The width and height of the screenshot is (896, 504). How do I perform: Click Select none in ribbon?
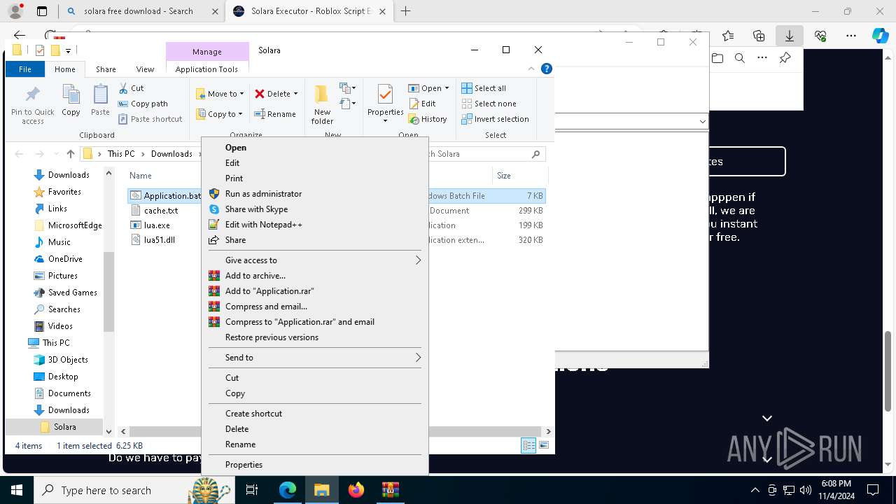point(489,104)
